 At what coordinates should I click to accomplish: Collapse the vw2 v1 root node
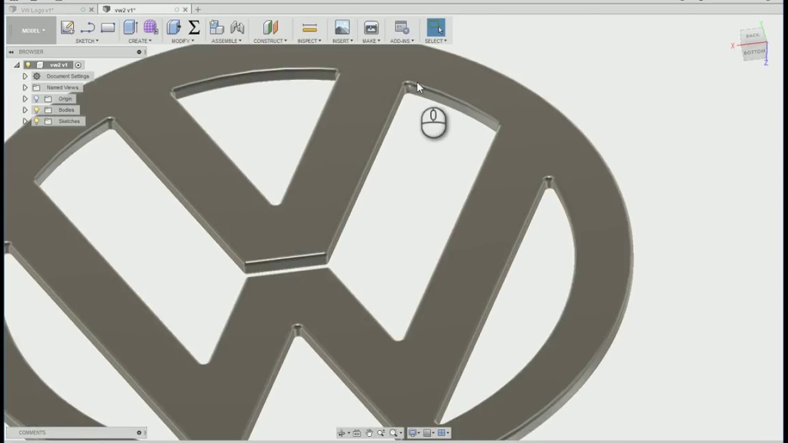(17, 65)
